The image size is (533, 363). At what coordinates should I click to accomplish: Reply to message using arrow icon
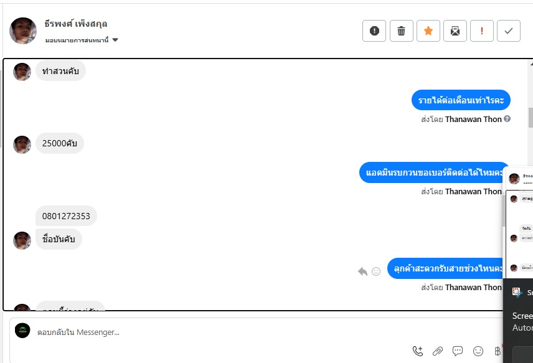pos(362,271)
